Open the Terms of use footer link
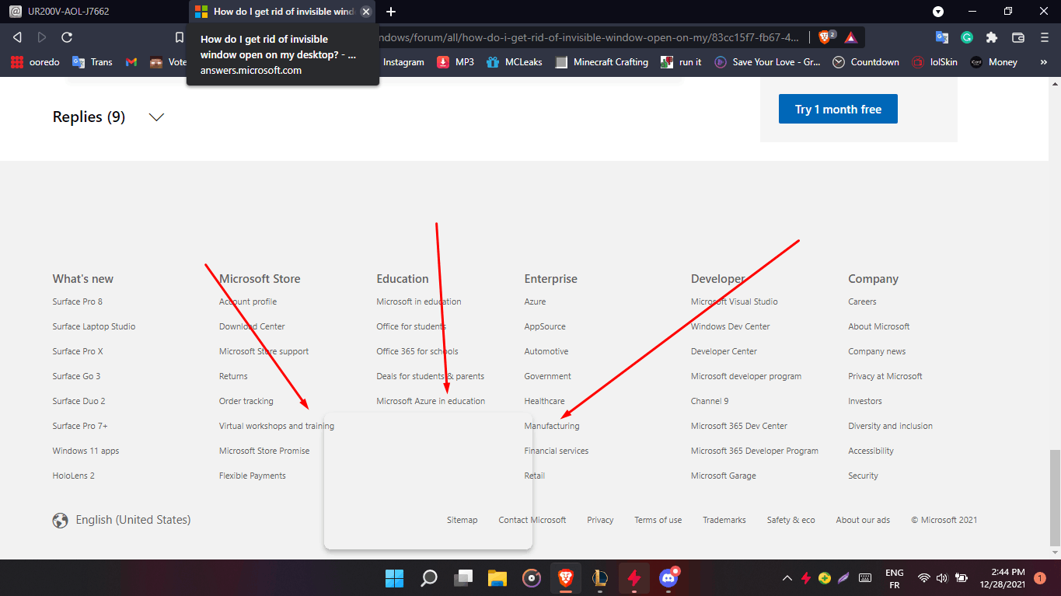The image size is (1061, 596). pyautogui.click(x=658, y=520)
